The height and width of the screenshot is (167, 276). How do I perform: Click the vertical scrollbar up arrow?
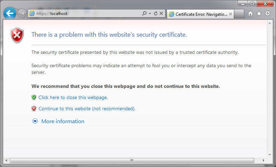point(270,23)
